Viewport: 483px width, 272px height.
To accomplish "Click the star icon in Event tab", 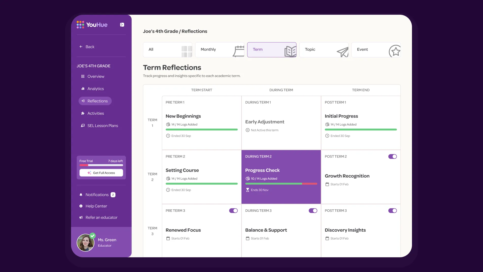I will coord(395,51).
